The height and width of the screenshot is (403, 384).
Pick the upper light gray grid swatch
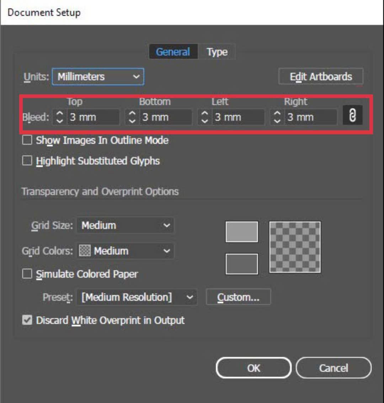point(242,232)
